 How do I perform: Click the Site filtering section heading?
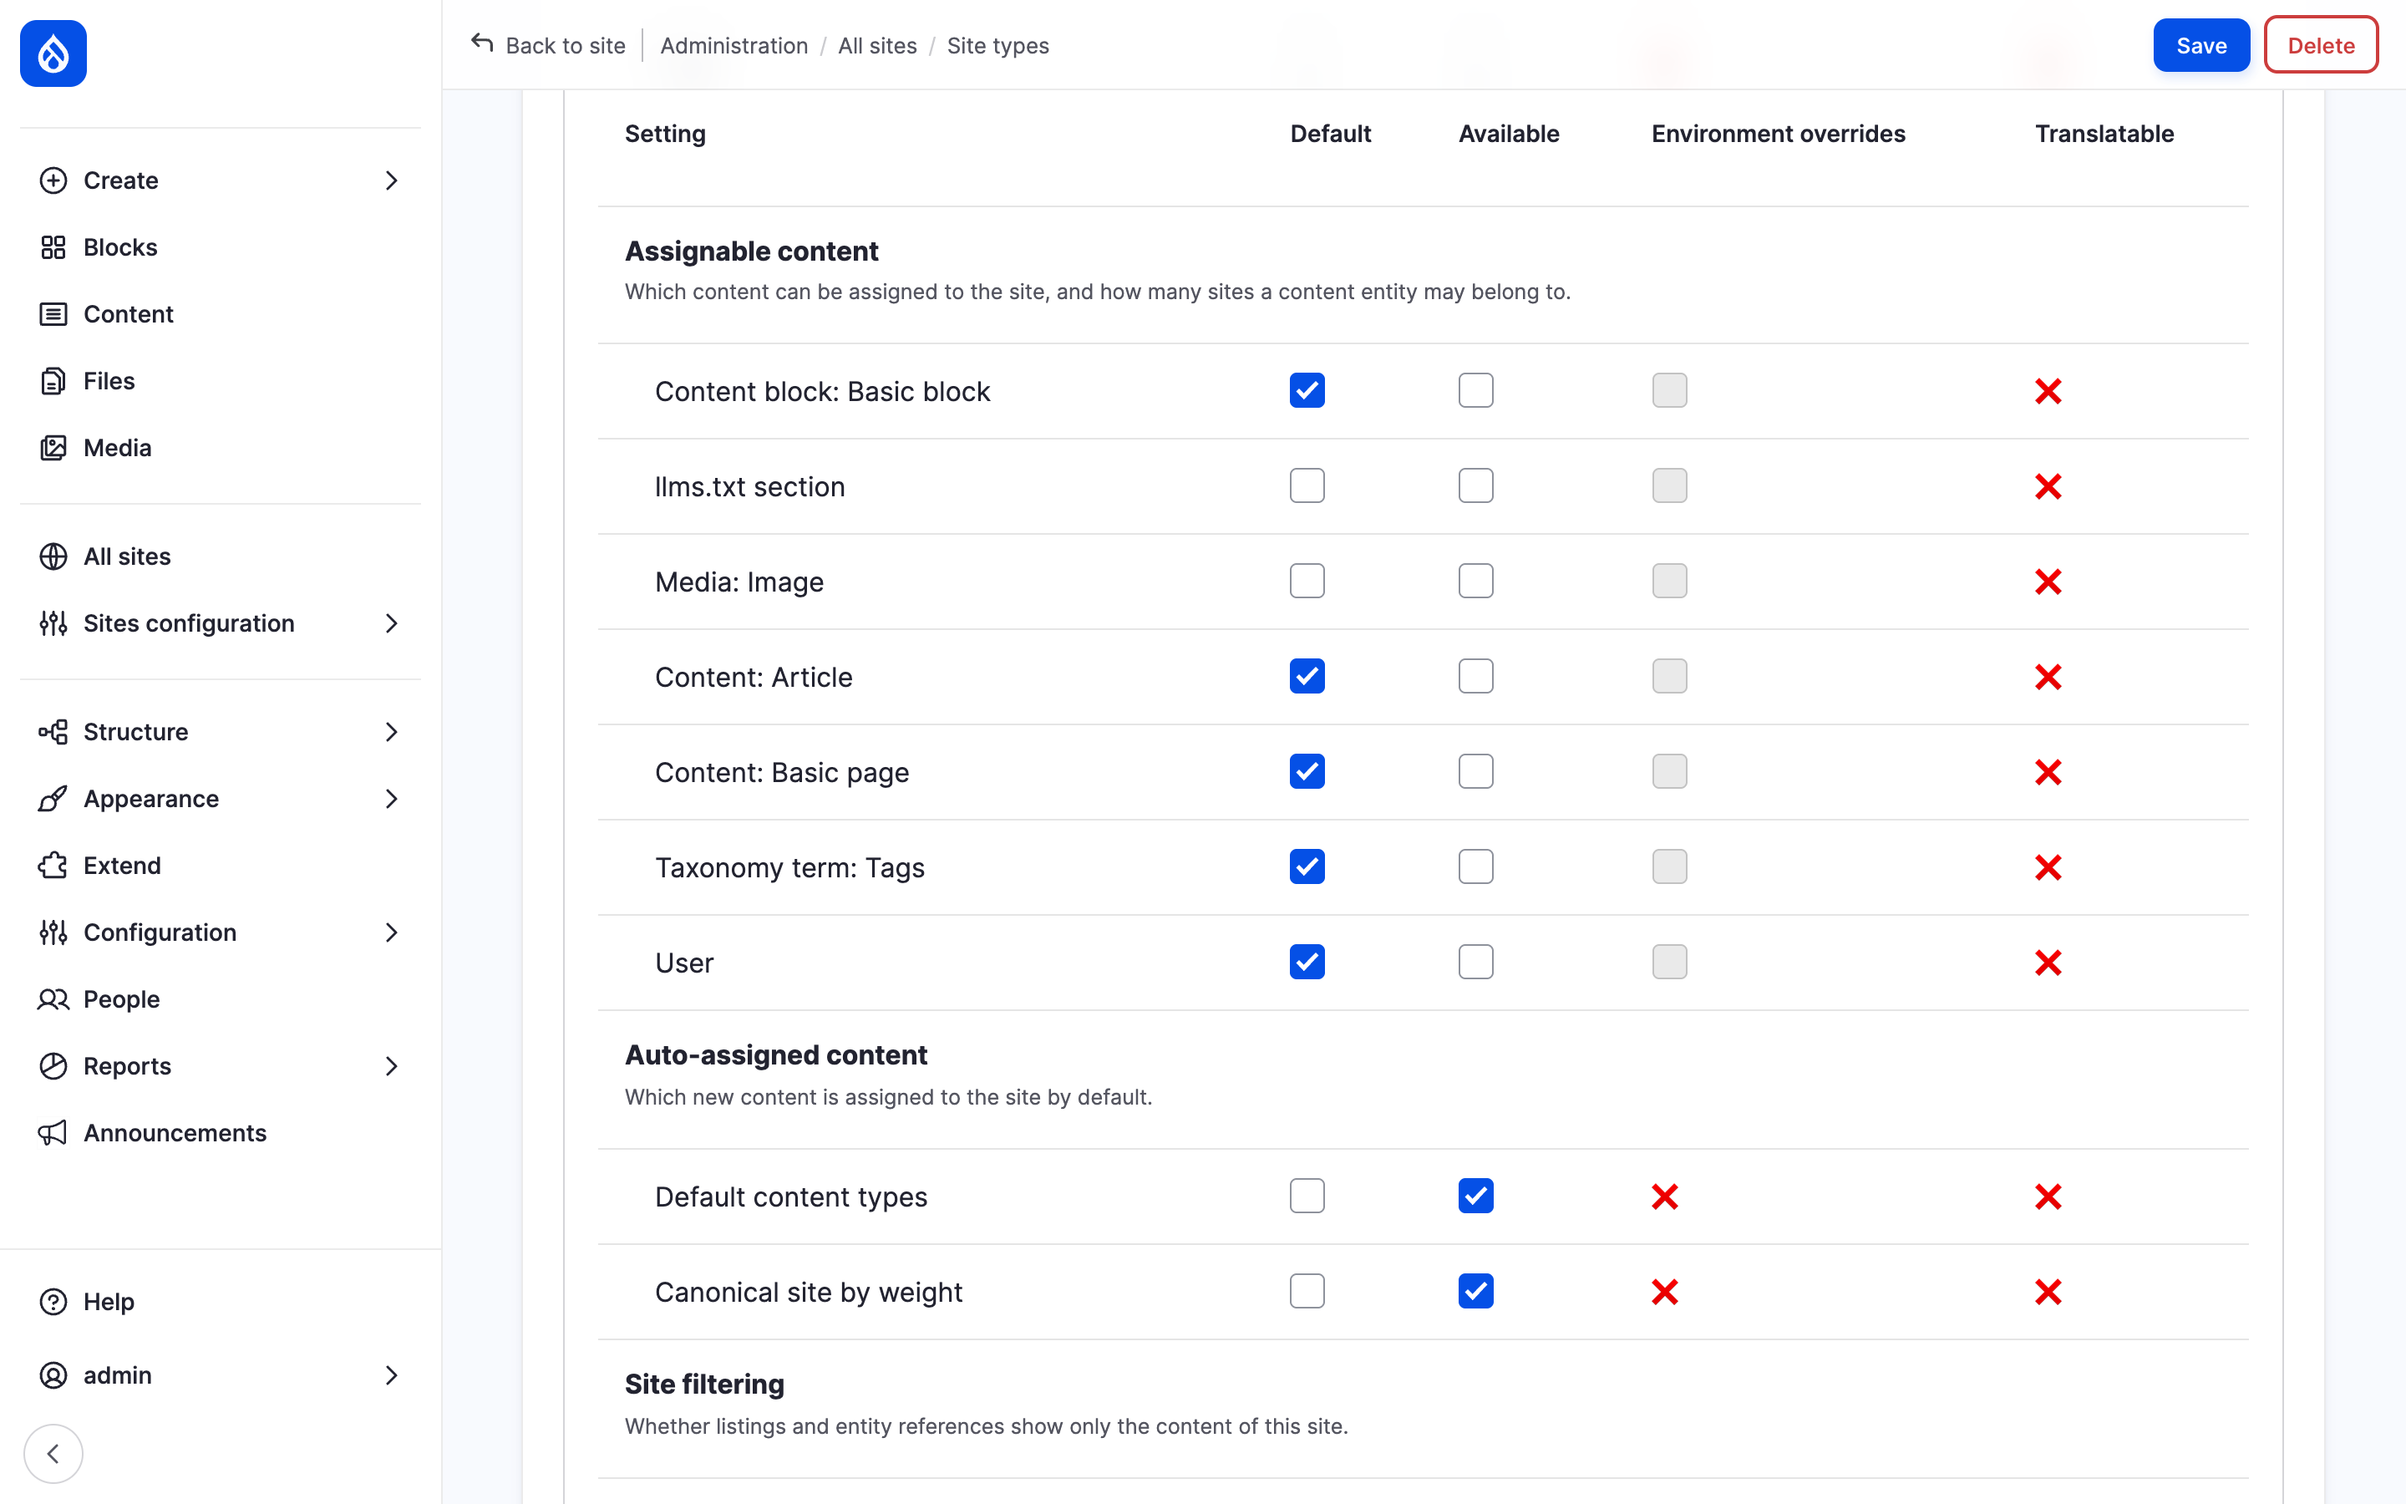[704, 1385]
